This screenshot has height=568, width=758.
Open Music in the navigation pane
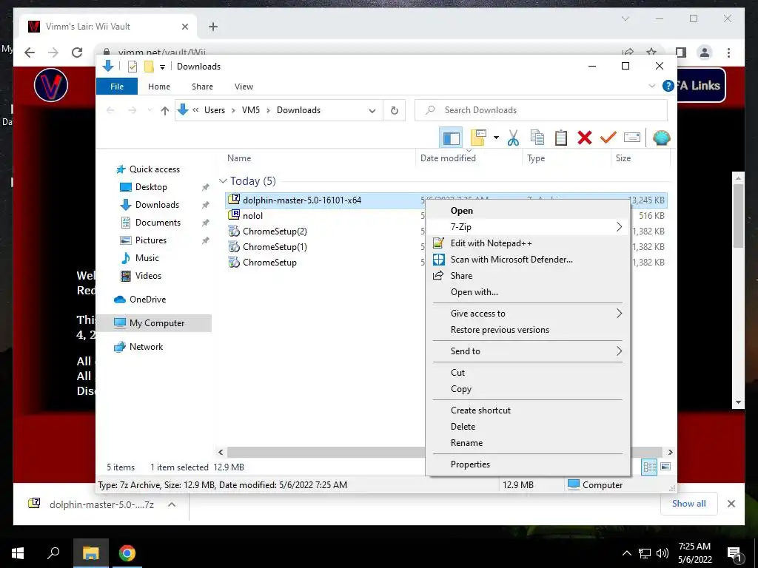(x=147, y=258)
